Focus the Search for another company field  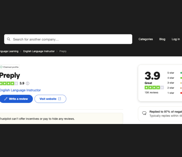68,39
